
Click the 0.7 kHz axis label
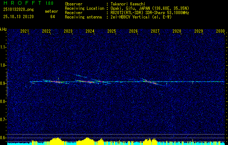3,120
